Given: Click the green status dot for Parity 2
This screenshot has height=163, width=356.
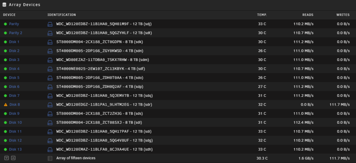Looking at the screenshot, I should [5, 33].
